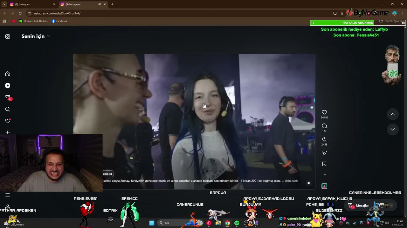The image size is (407, 228).
Task: Click the create new post plus icon
Action: tap(8, 133)
